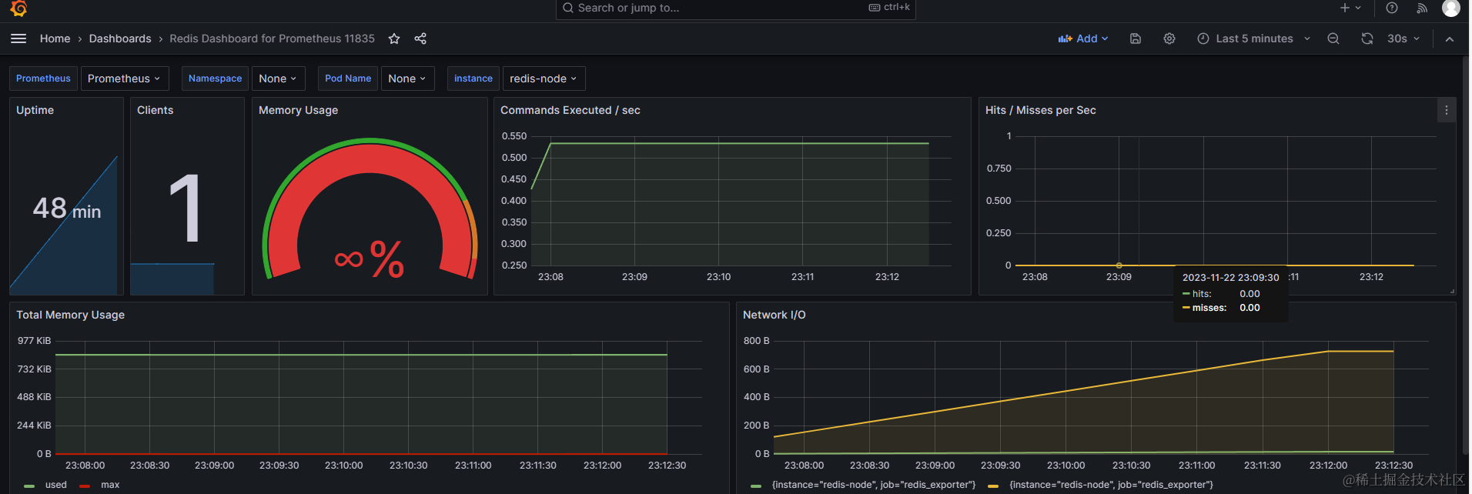Screen dimensions: 1472x494
Task: Open dashboard settings gear
Action: coord(1169,38)
